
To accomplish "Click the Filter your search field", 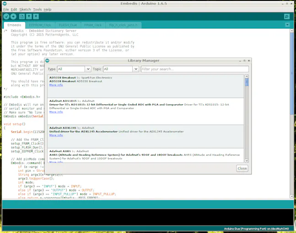I will (x=195, y=69).
